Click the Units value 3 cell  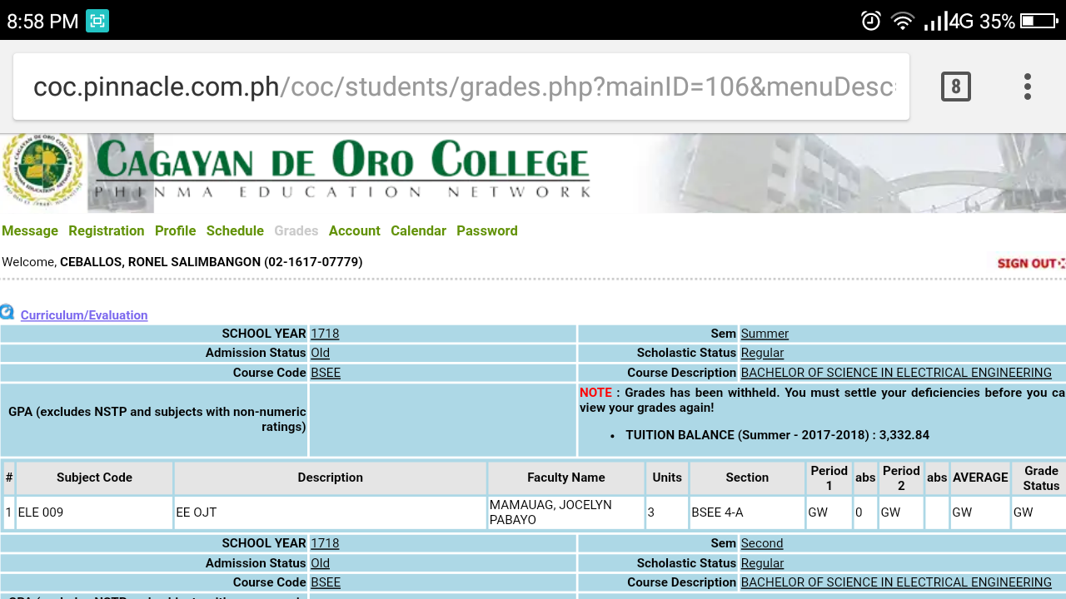(667, 512)
